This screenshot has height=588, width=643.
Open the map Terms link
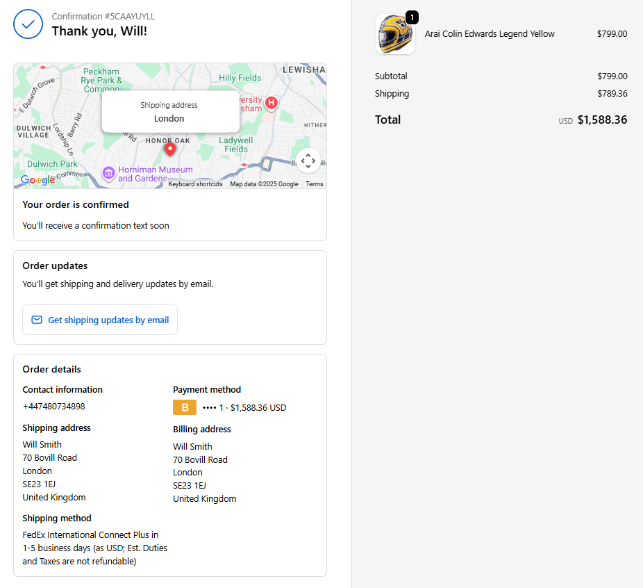tap(314, 184)
